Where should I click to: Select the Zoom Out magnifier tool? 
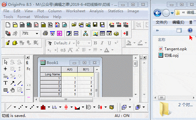[x=19, y=62]
